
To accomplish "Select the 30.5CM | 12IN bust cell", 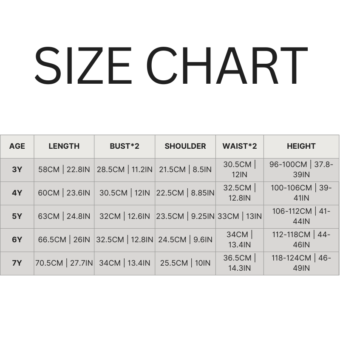I will point(125,193).
